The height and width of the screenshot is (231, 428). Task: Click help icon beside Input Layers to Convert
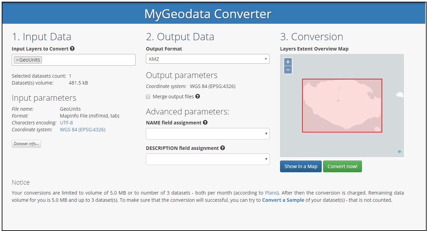click(72, 49)
